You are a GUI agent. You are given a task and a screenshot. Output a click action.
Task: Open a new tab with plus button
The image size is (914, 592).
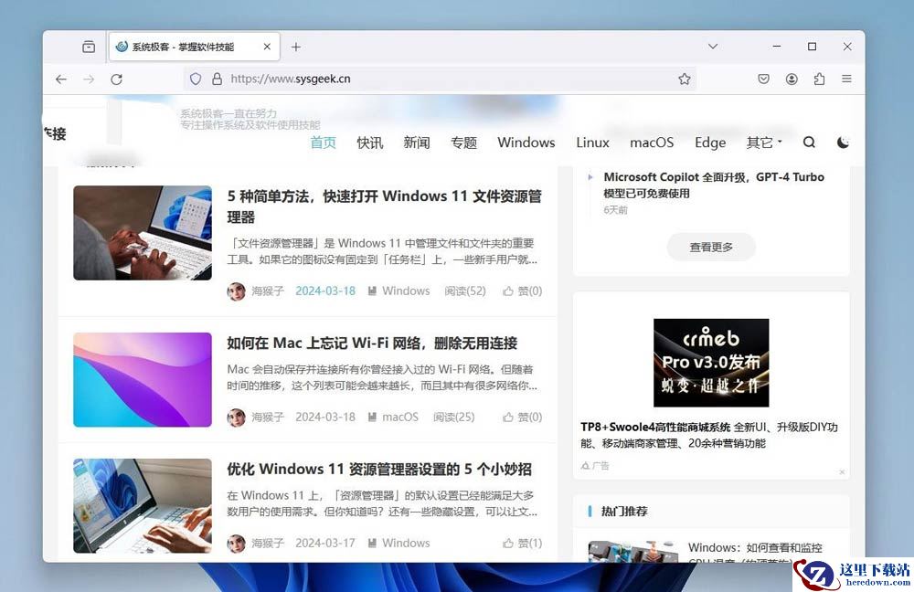click(x=296, y=47)
